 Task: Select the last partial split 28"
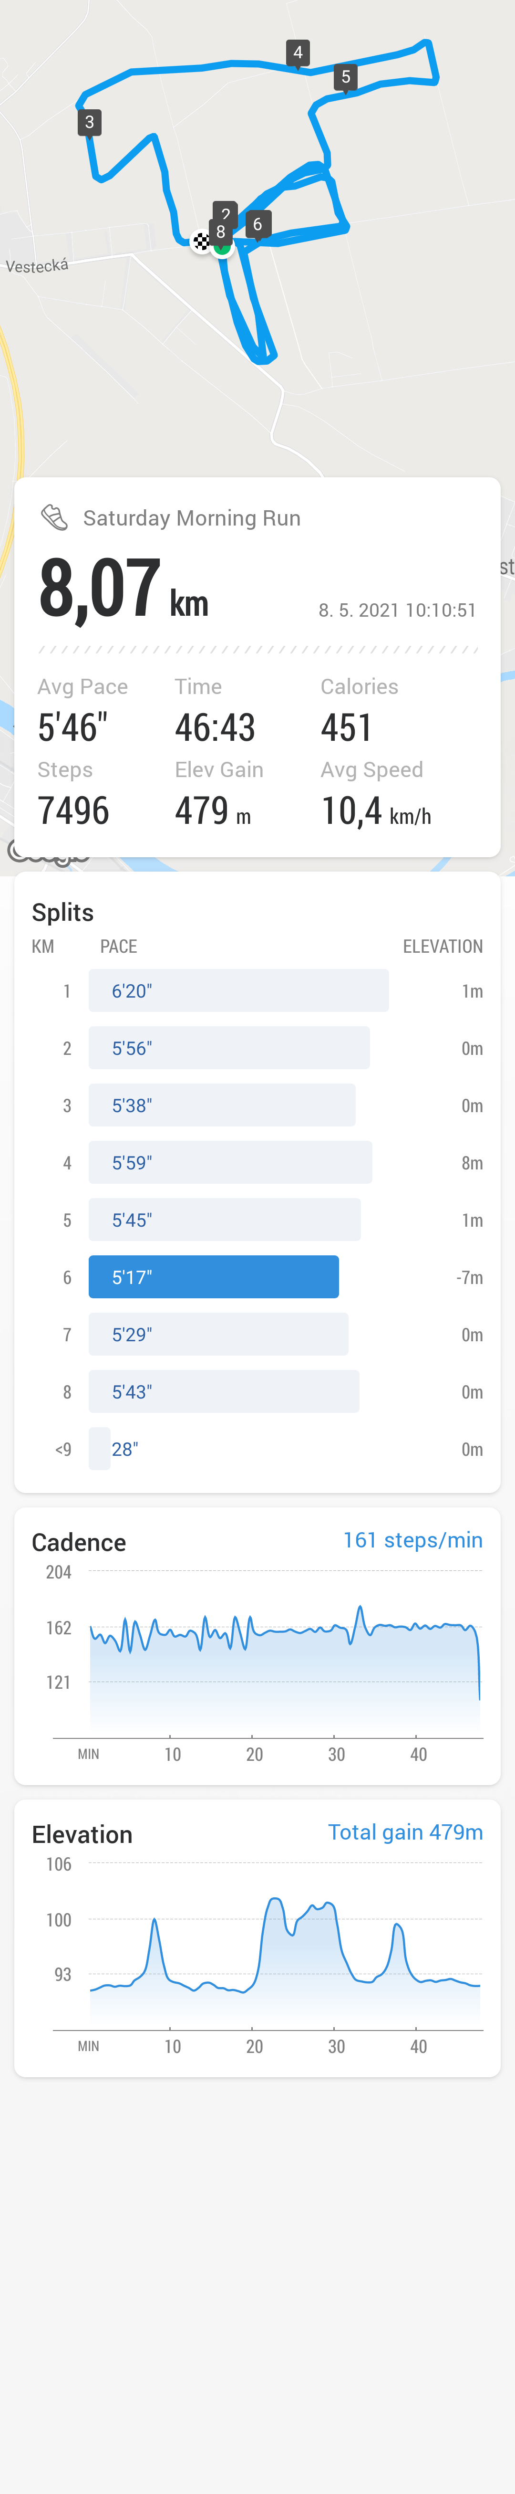pos(100,1448)
